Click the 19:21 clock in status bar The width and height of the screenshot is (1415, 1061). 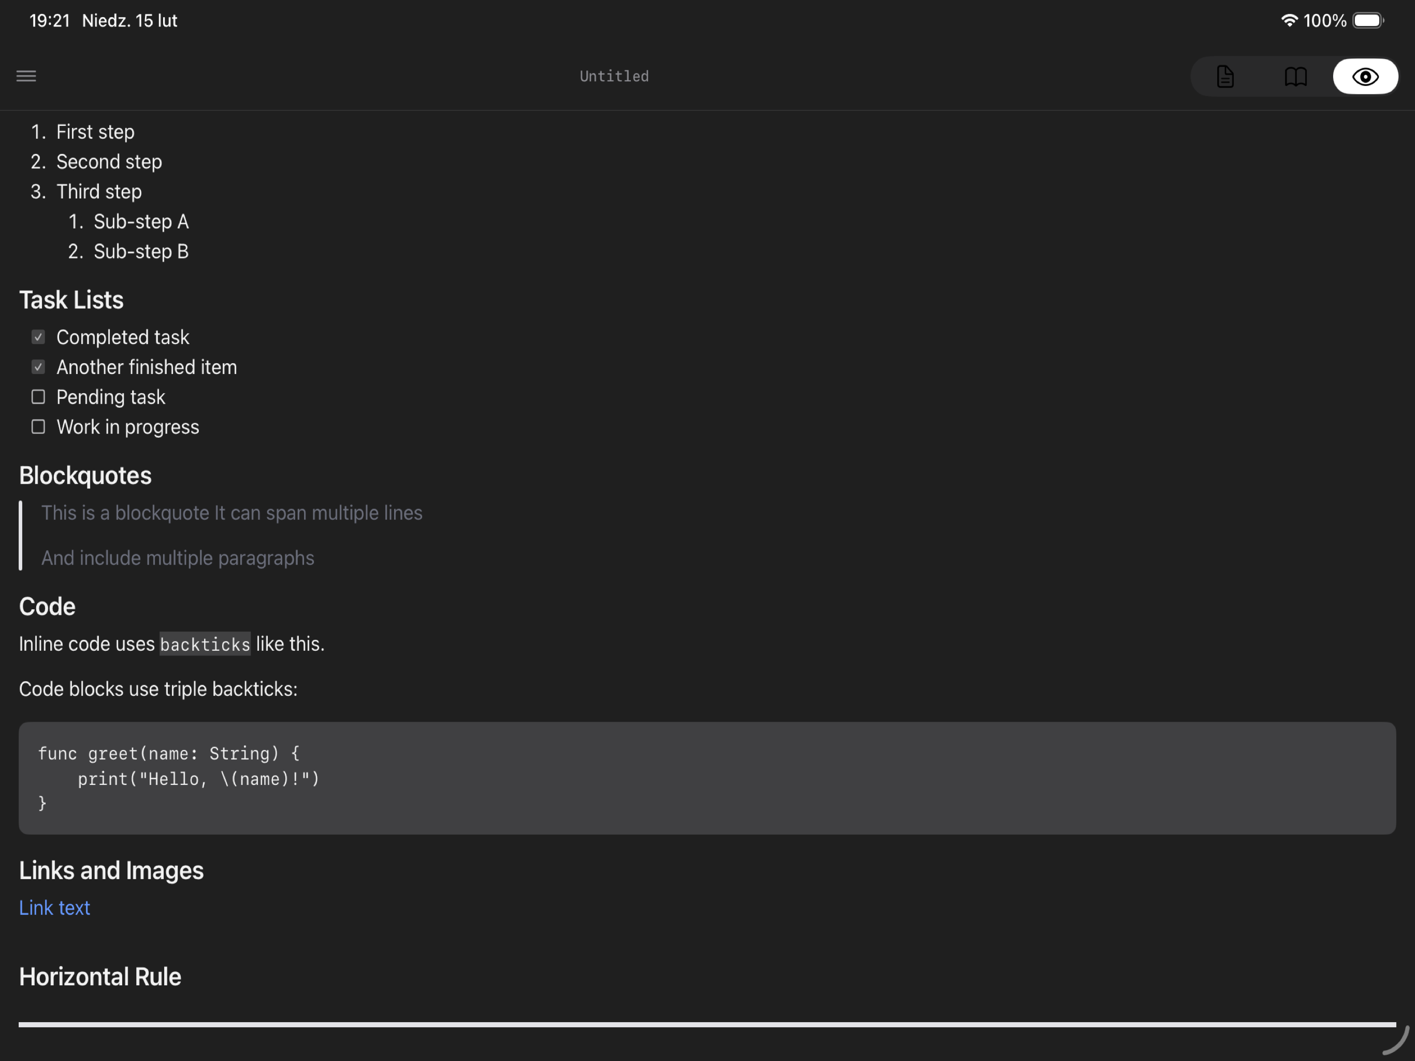point(49,21)
